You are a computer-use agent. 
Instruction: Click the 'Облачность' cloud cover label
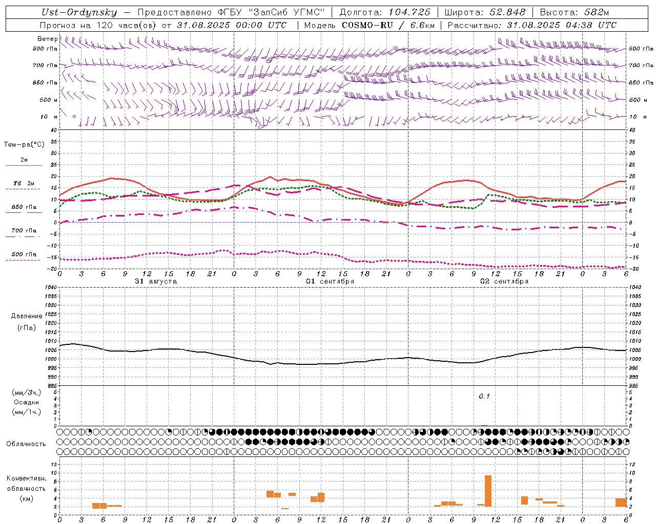(26, 444)
